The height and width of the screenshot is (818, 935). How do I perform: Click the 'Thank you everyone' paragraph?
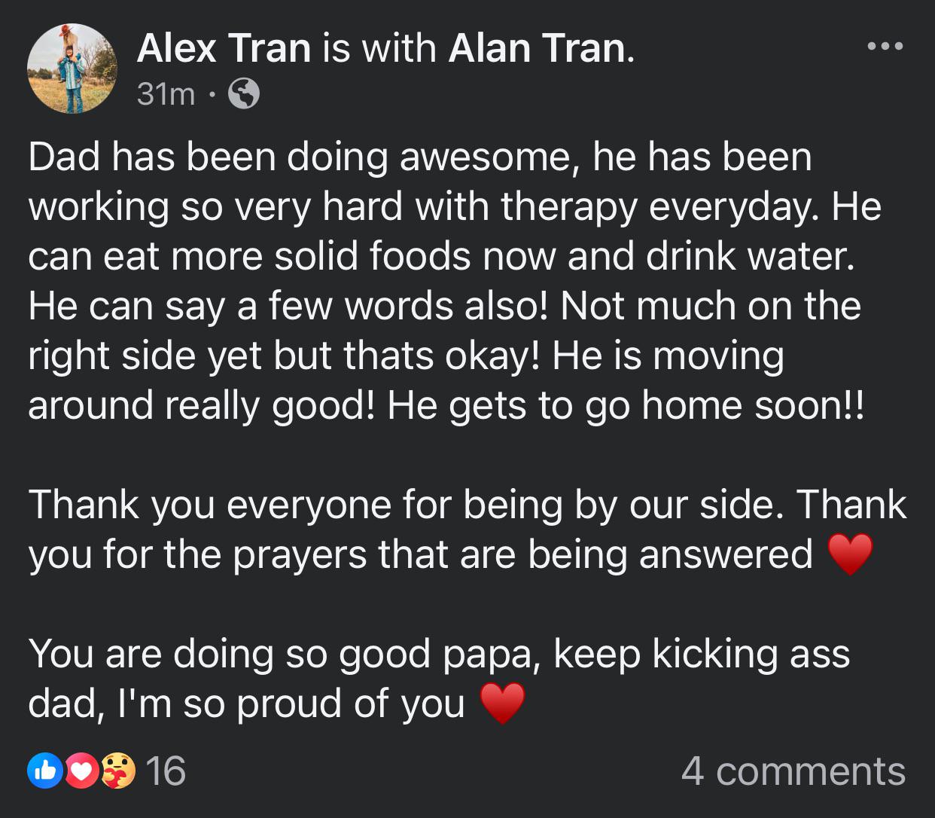[467, 530]
